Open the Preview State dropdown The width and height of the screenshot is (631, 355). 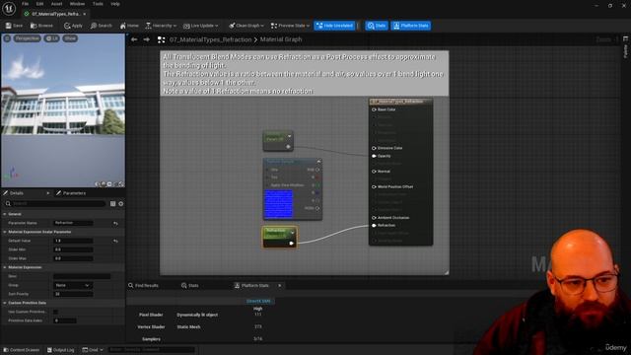(290, 26)
